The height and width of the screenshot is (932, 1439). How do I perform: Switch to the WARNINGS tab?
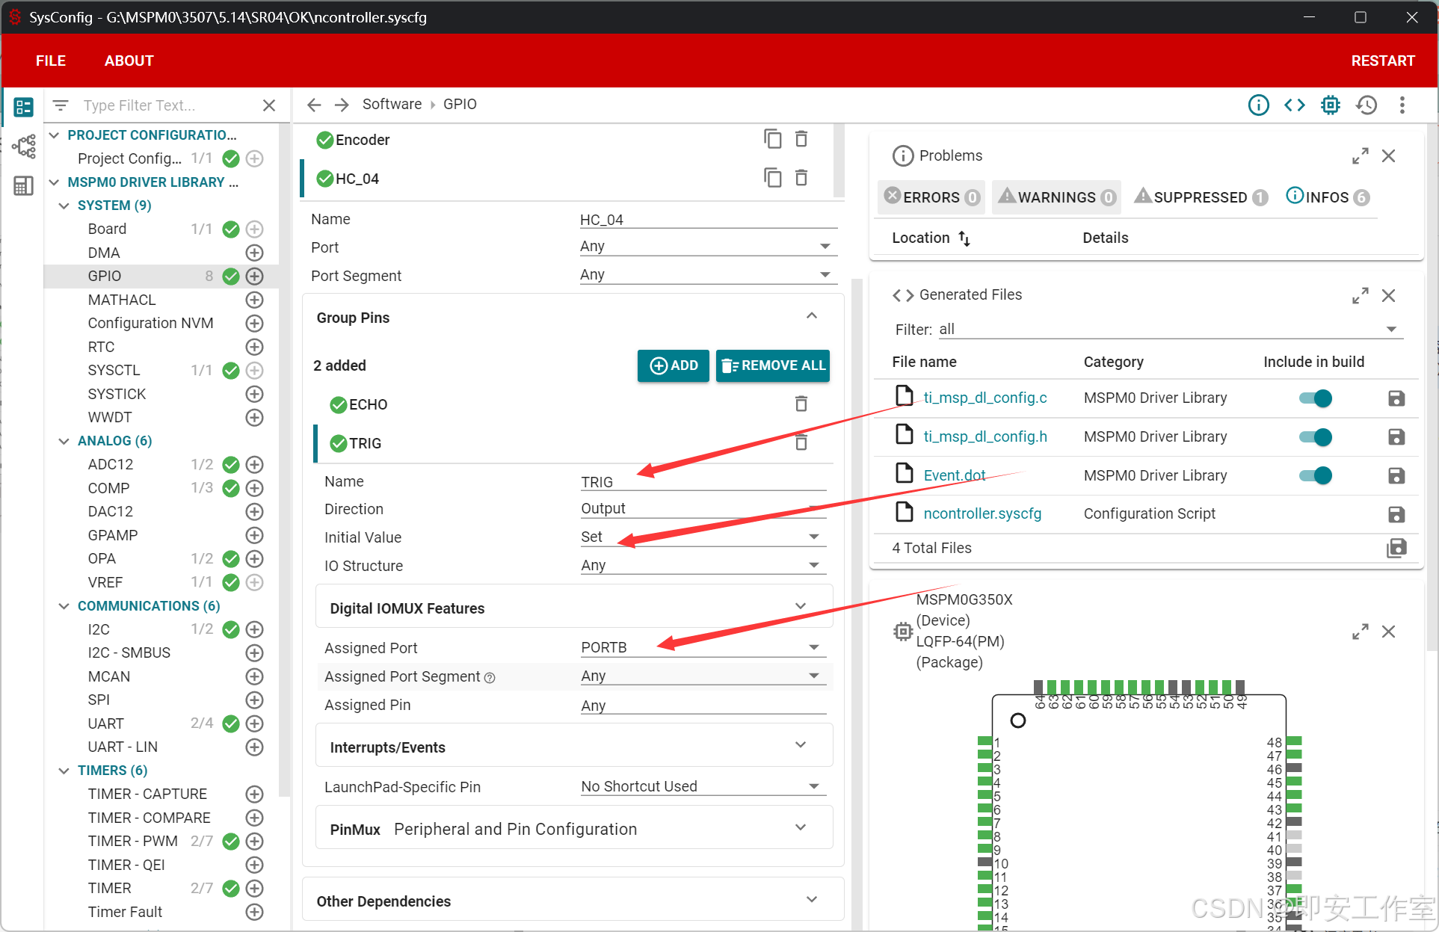click(x=1056, y=197)
